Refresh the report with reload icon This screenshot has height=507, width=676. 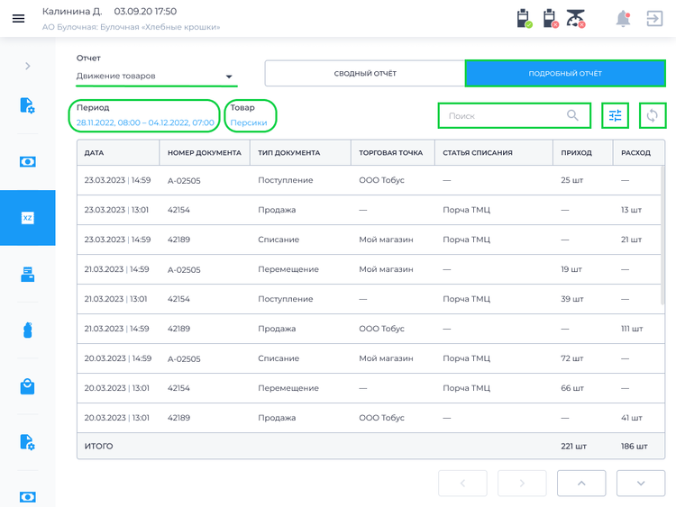coord(653,115)
